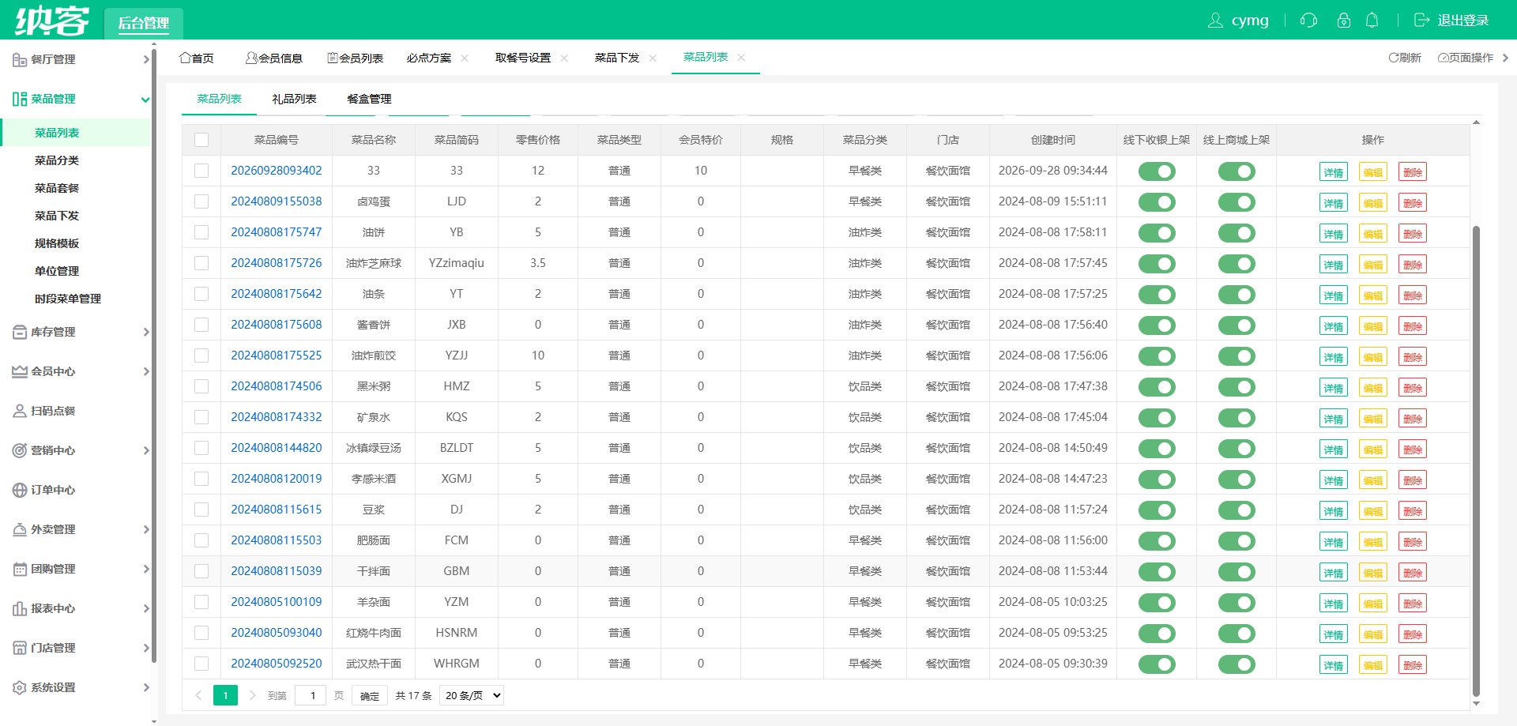1517x726 pixels.
Task: Expand the 会员中心 sidebar menu arrow
Action: tap(146, 371)
